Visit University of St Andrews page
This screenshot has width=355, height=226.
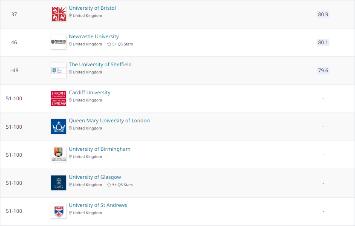(x=98, y=205)
